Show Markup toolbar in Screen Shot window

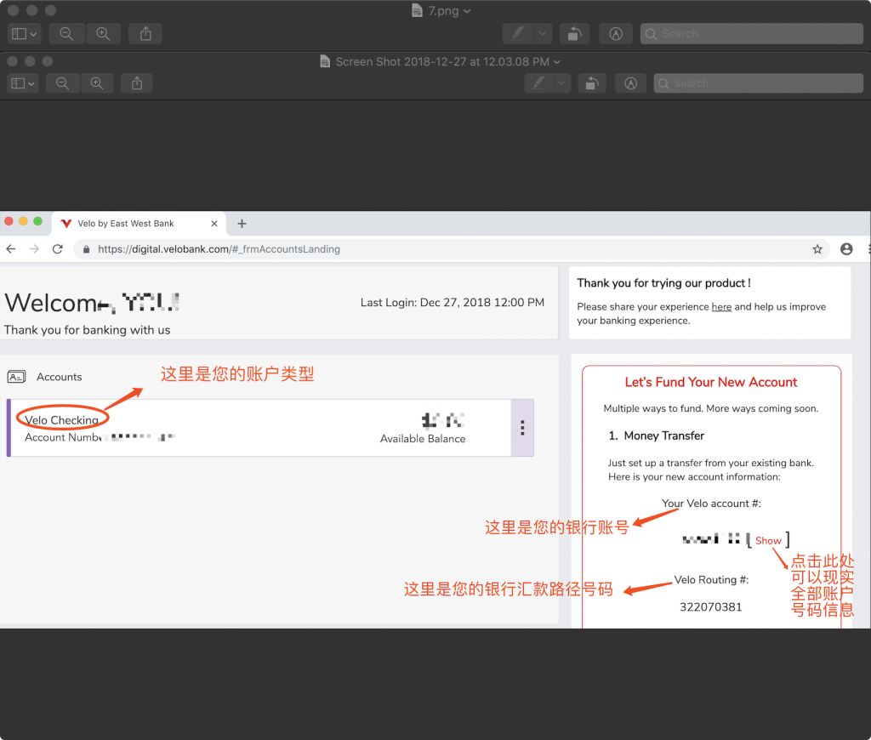630,83
